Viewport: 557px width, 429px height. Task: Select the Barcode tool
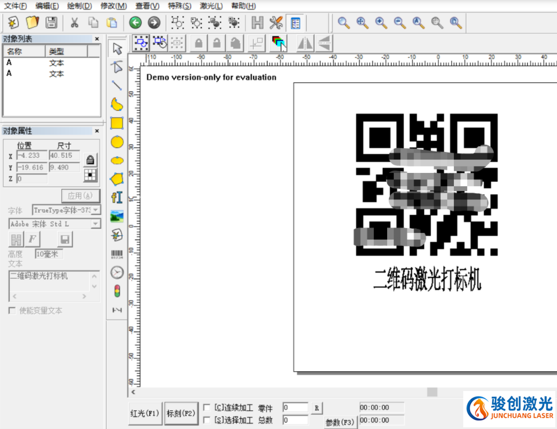pyautogui.click(x=116, y=254)
